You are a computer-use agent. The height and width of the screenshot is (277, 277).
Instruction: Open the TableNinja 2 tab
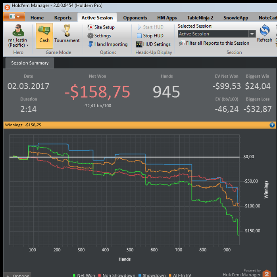[x=200, y=18]
